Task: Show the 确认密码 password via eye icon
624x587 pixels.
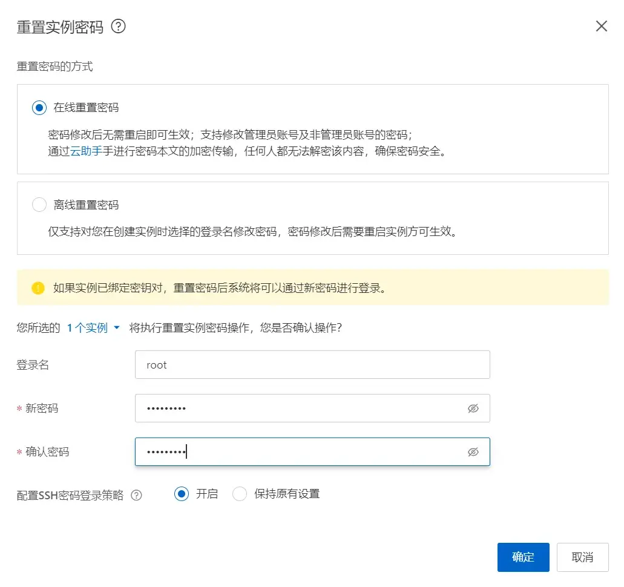Action: tap(473, 452)
